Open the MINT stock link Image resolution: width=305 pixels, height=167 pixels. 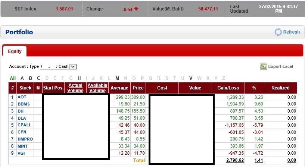(x=22, y=146)
